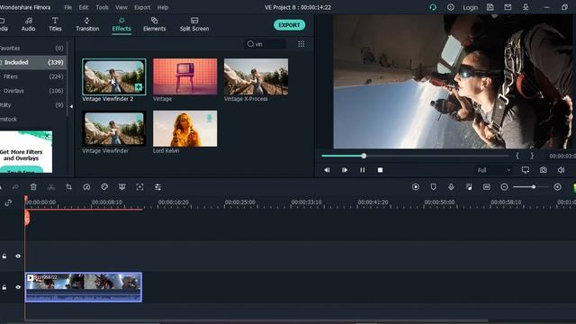Collapse the effects category side panel arrow
This screenshot has height=324, width=576.
tap(71, 106)
